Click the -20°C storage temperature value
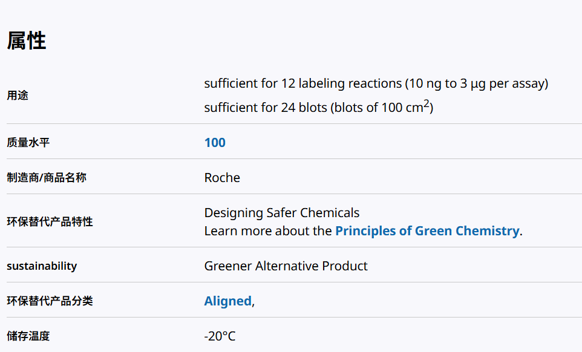Image resolution: width=582 pixels, height=352 pixels. (x=220, y=336)
